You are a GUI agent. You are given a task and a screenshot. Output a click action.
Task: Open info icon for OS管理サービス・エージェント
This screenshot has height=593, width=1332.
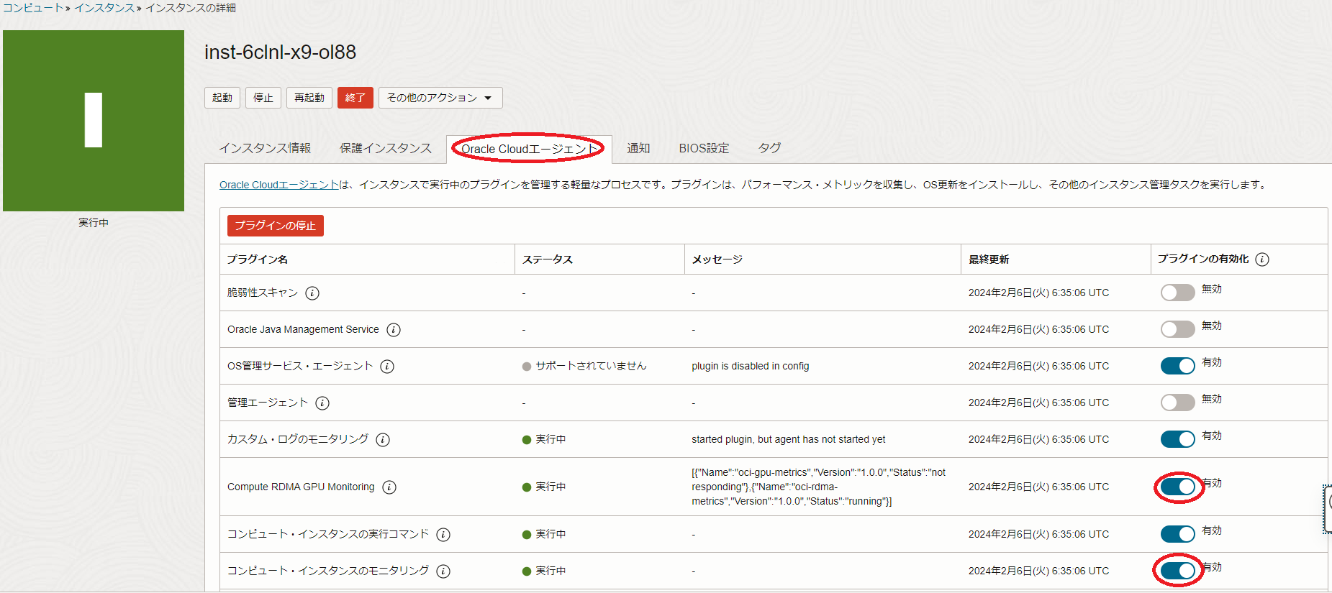[387, 367]
